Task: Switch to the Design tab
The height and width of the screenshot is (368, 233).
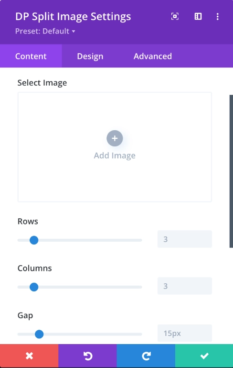Action: tap(90, 56)
